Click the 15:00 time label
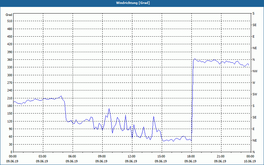The height and width of the screenshot is (165, 264). (161, 156)
